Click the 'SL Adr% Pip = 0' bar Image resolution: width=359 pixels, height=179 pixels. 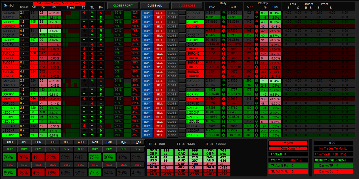tap(288, 171)
